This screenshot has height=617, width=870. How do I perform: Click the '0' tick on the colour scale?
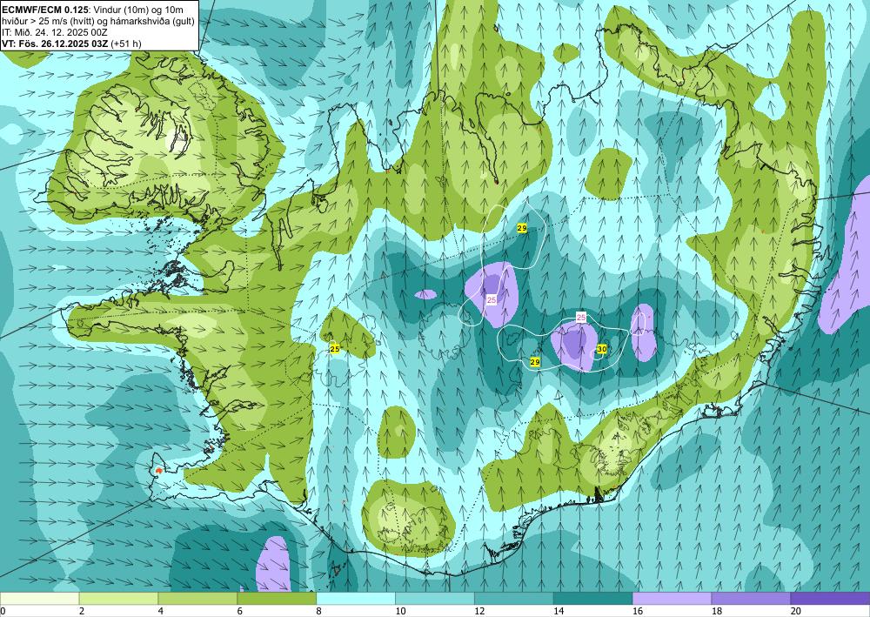pyautogui.click(x=3, y=611)
